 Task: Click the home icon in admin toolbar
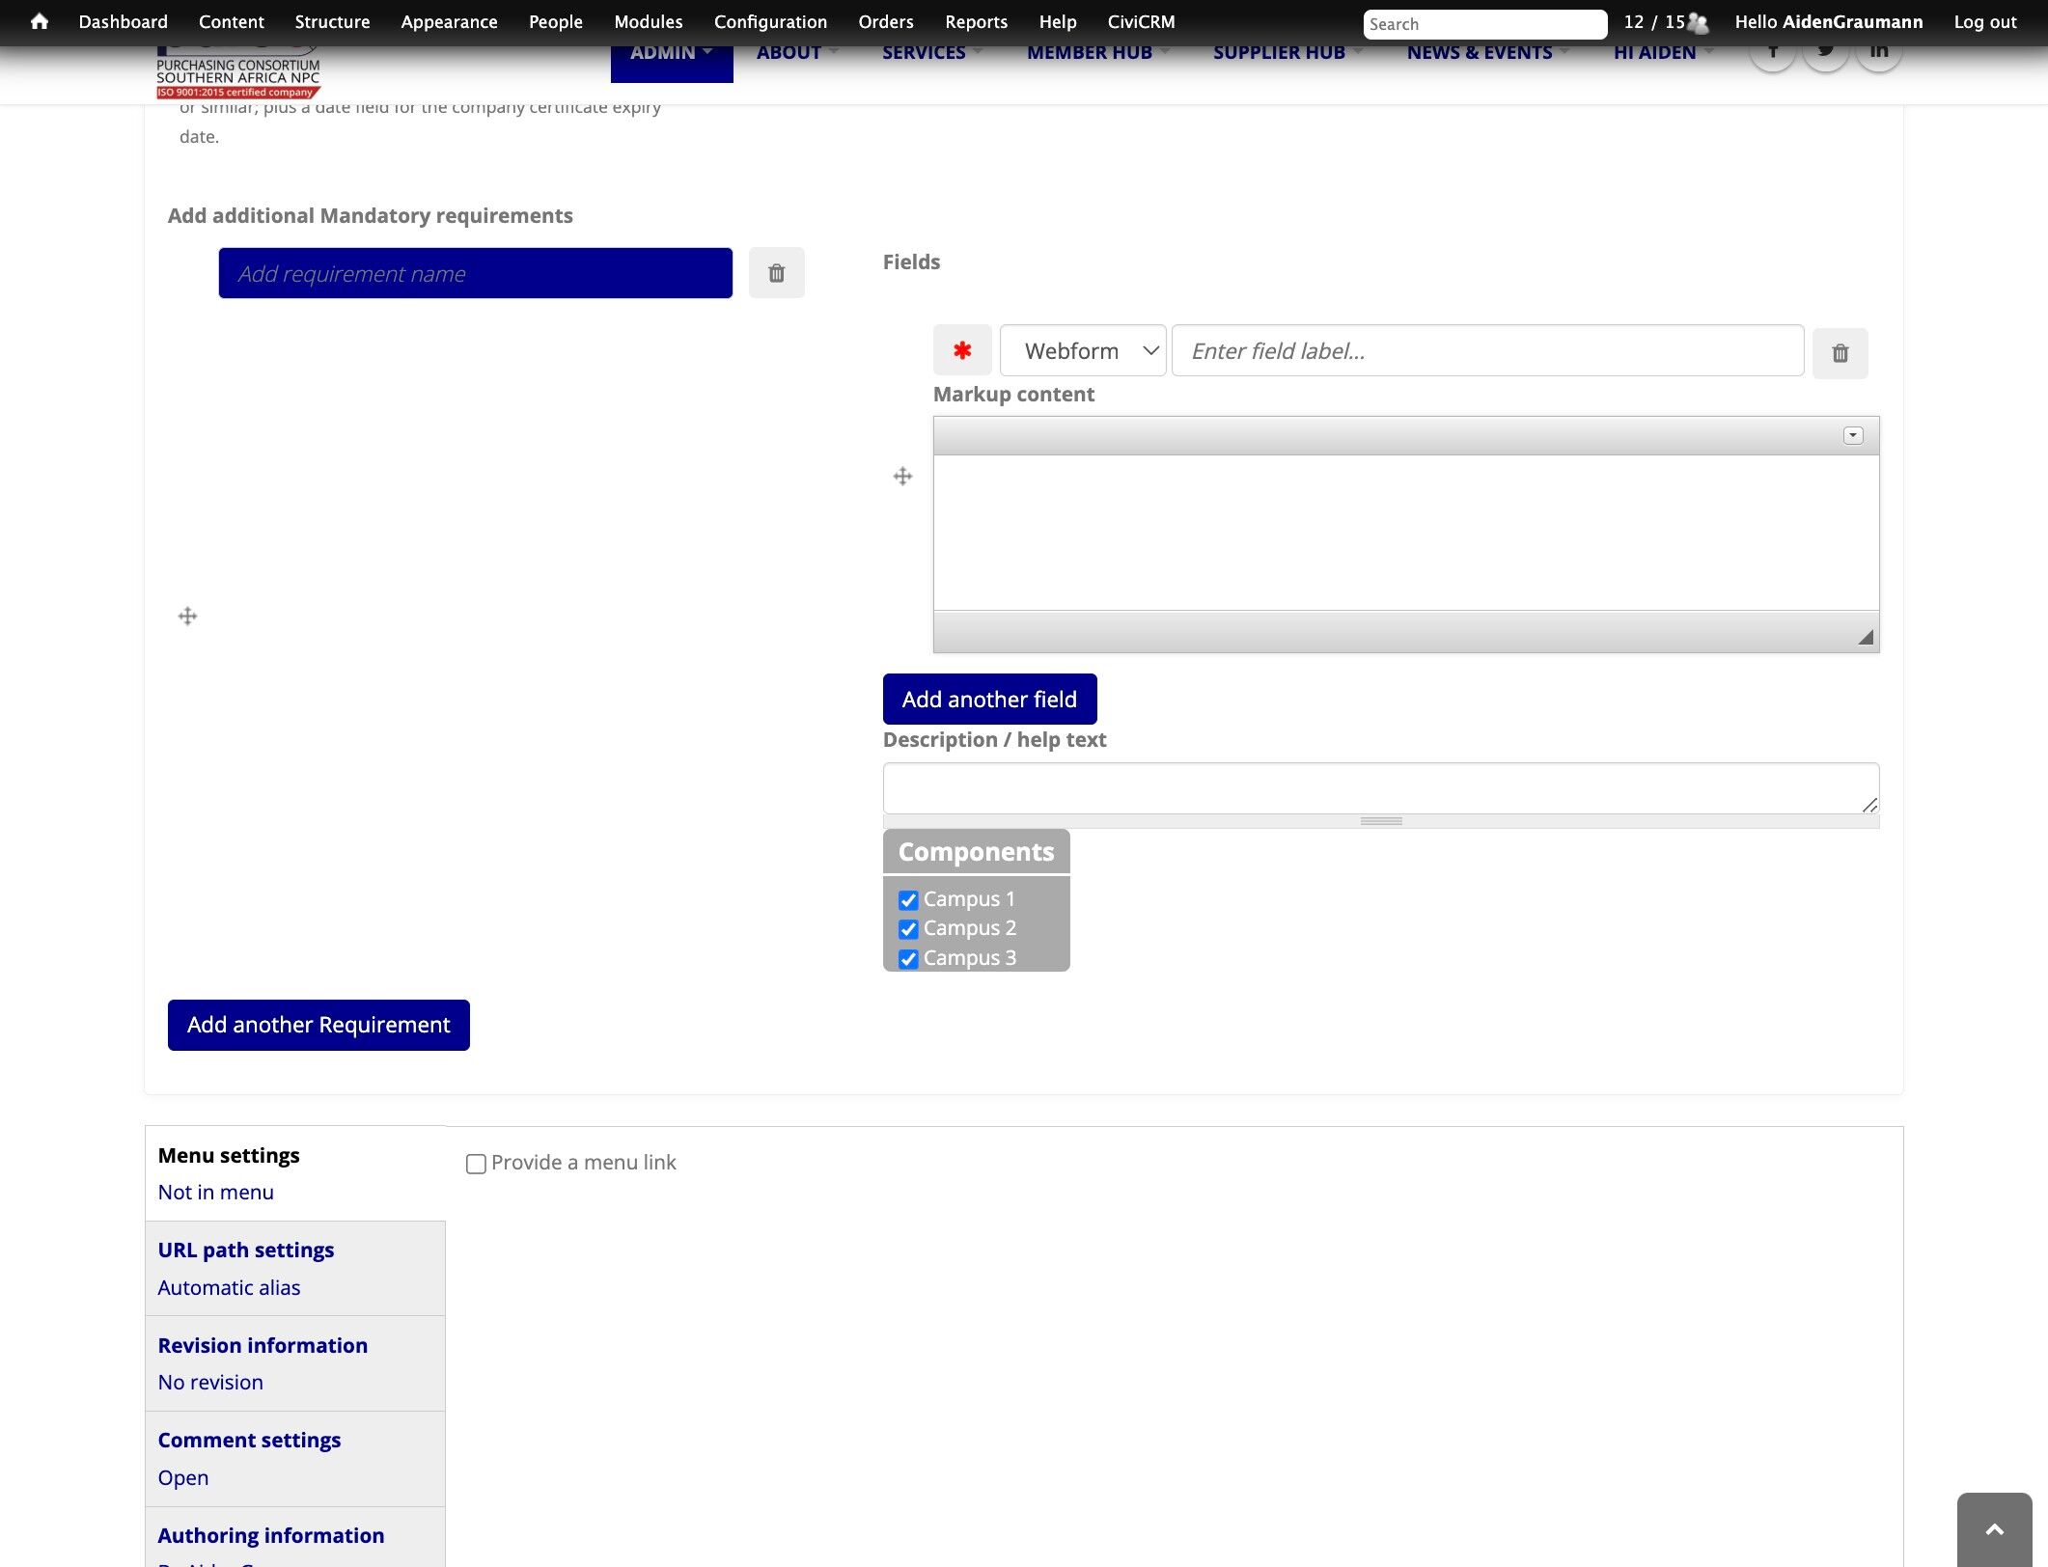pos(39,21)
